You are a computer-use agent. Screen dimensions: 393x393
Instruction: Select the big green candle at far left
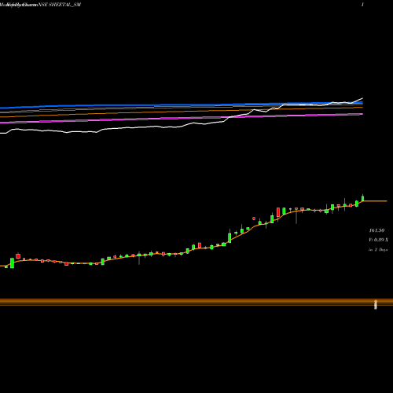[12, 263]
